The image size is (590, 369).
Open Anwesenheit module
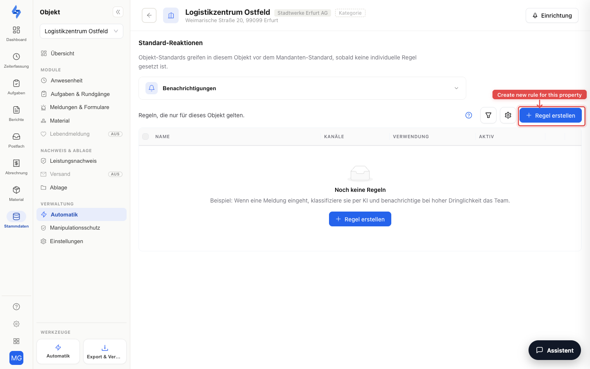(x=82, y=80)
